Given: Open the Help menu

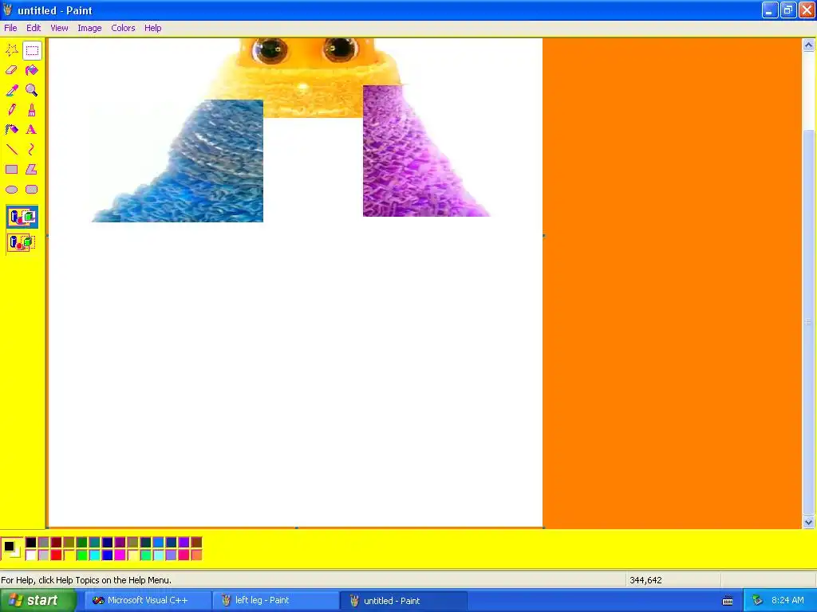Looking at the screenshot, I should pyautogui.click(x=152, y=28).
